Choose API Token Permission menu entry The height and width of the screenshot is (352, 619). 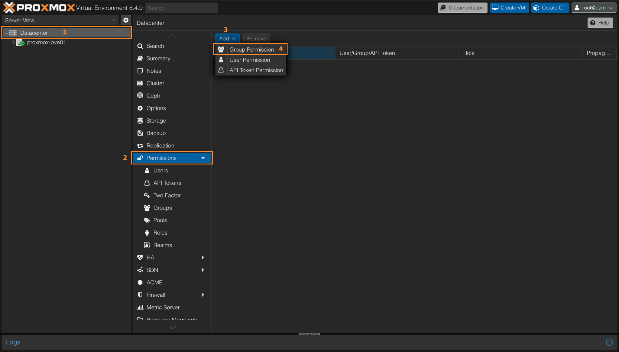coord(256,70)
